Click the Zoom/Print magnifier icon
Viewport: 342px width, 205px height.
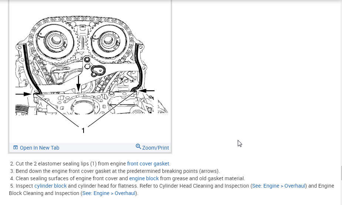(x=138, y=146)
